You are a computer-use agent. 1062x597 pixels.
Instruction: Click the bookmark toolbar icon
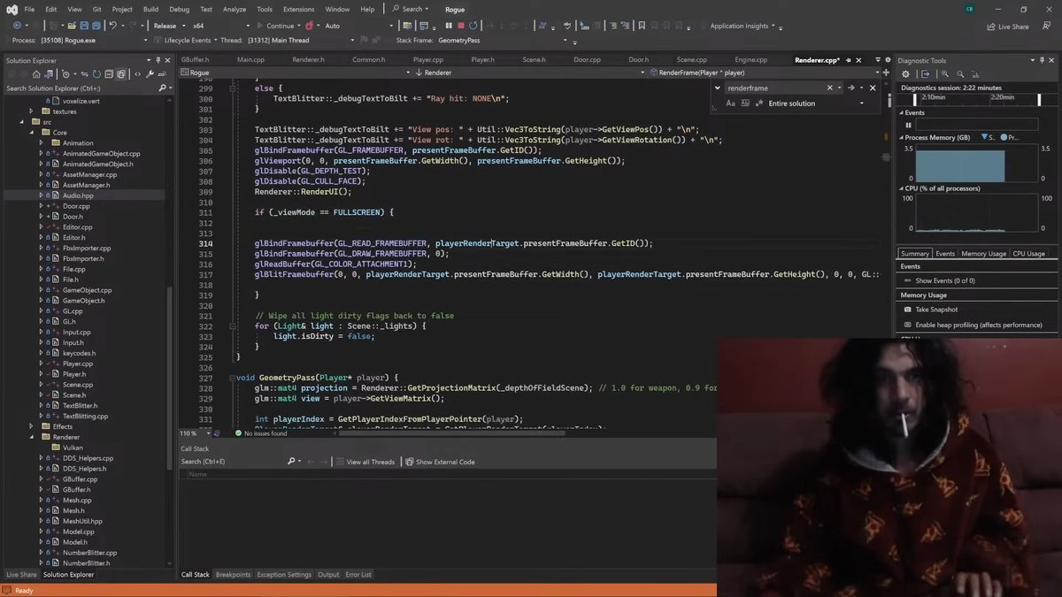pos(642,26)
